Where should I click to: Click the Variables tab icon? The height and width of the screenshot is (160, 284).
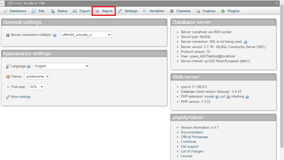tap(145, 11)
